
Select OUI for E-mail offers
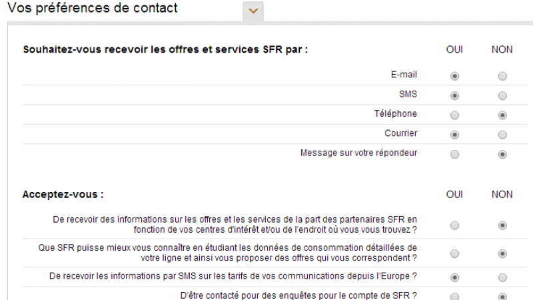[x=454, y=76]
